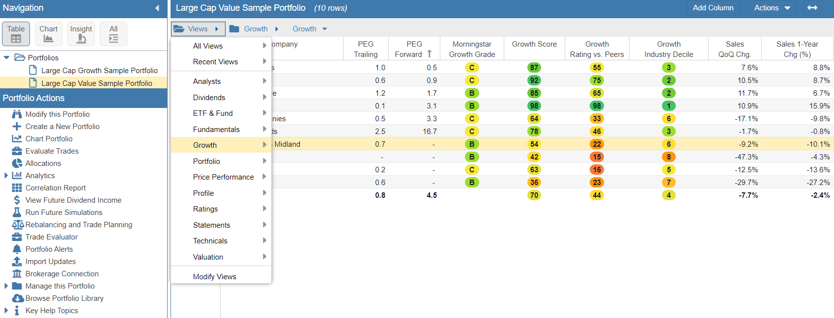
Task: Click the Import Updates upload icon
Action: point(17,262)
